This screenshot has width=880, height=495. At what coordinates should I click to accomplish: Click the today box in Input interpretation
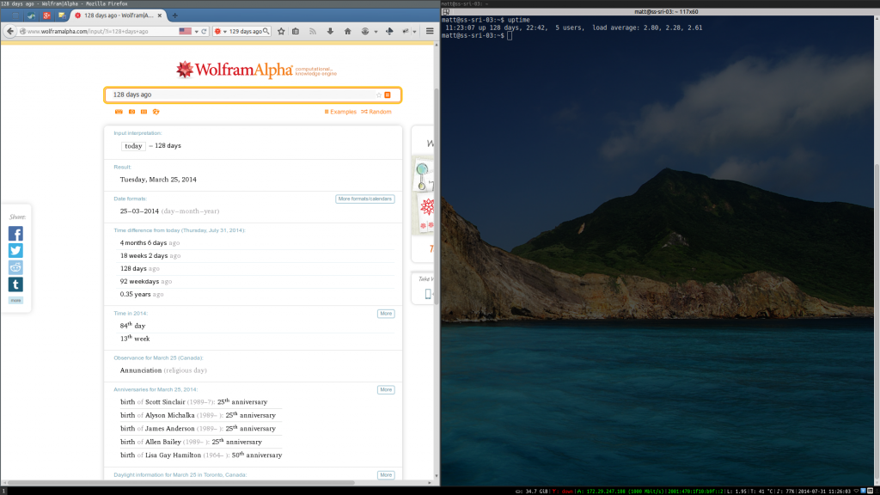click(x=133, y=146)
